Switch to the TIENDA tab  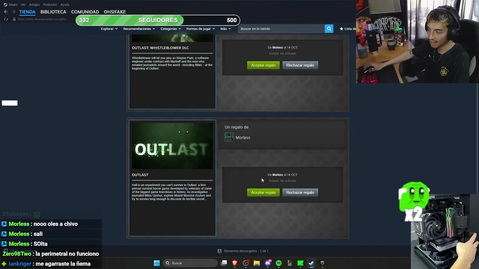click(x=27, y=12)
